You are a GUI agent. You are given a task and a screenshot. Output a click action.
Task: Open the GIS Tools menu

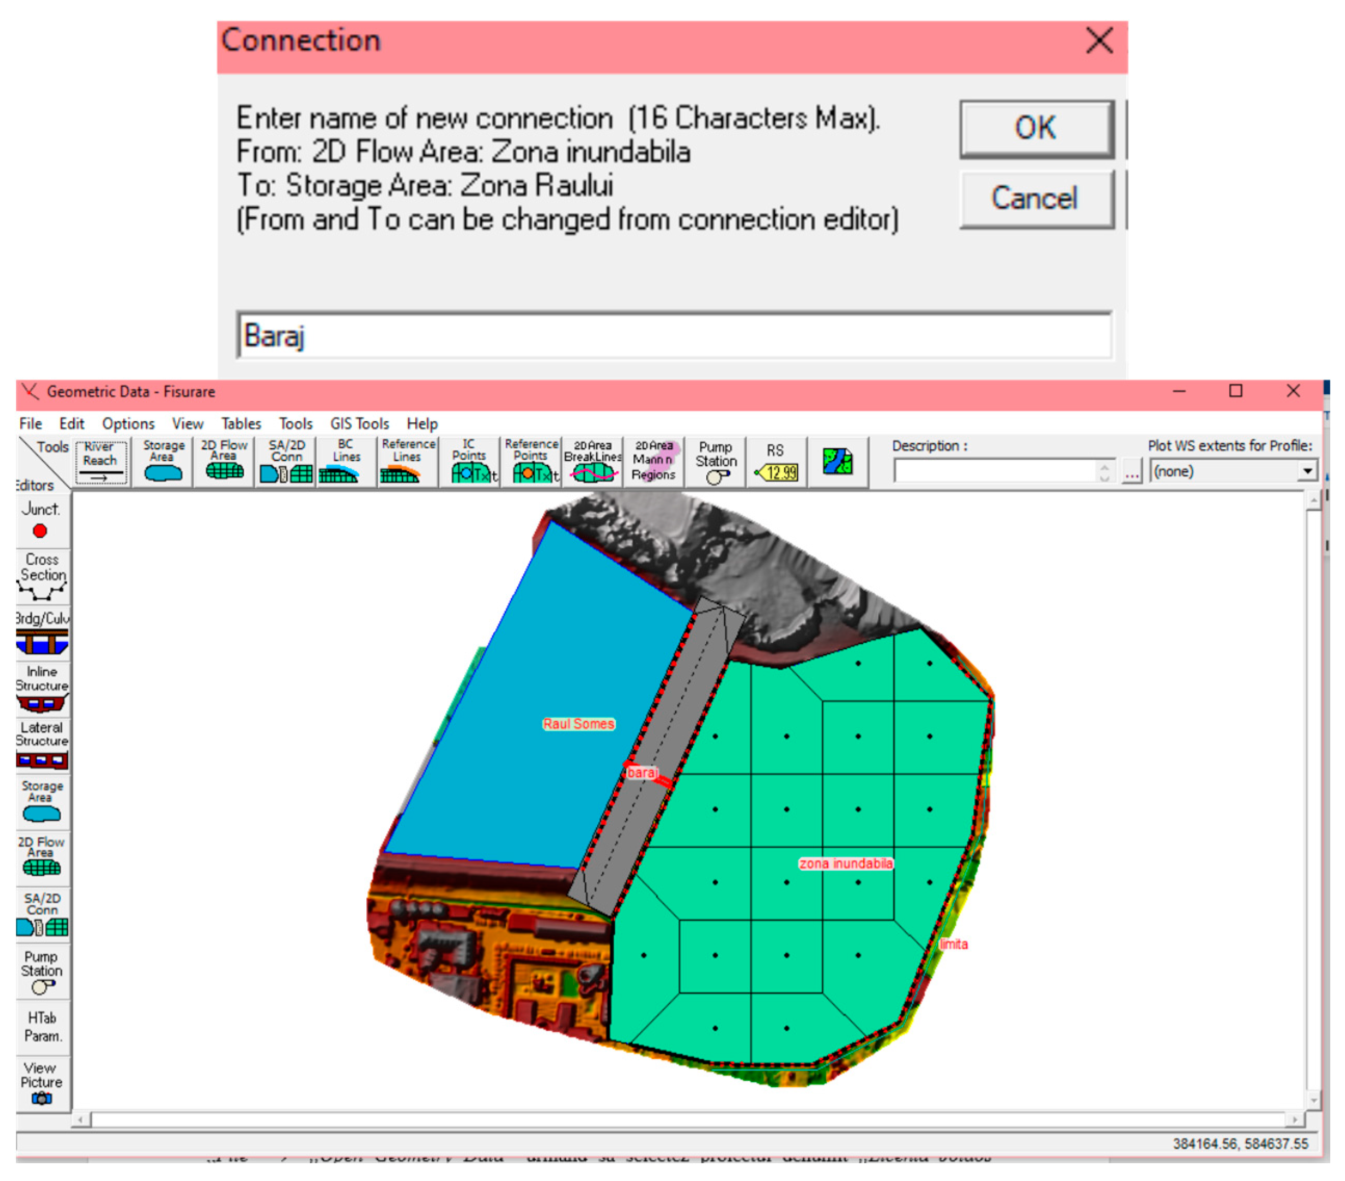click(x=359, y=423)
